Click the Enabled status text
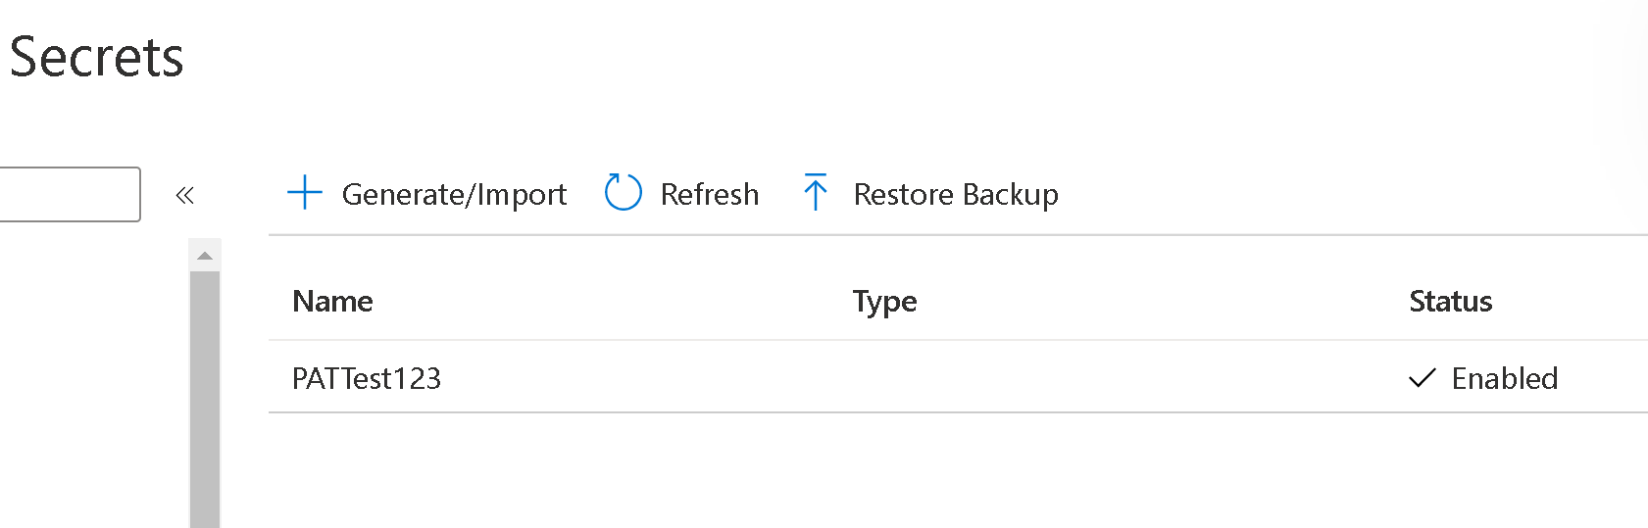The height and width of the screenshot is (528, 1648). (1504, 378)
